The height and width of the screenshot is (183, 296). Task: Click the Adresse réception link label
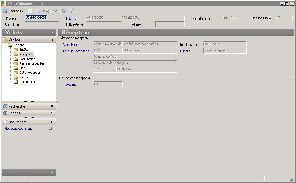[76, 51]
